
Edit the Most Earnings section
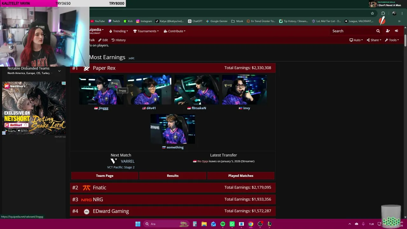pos(131,58)
